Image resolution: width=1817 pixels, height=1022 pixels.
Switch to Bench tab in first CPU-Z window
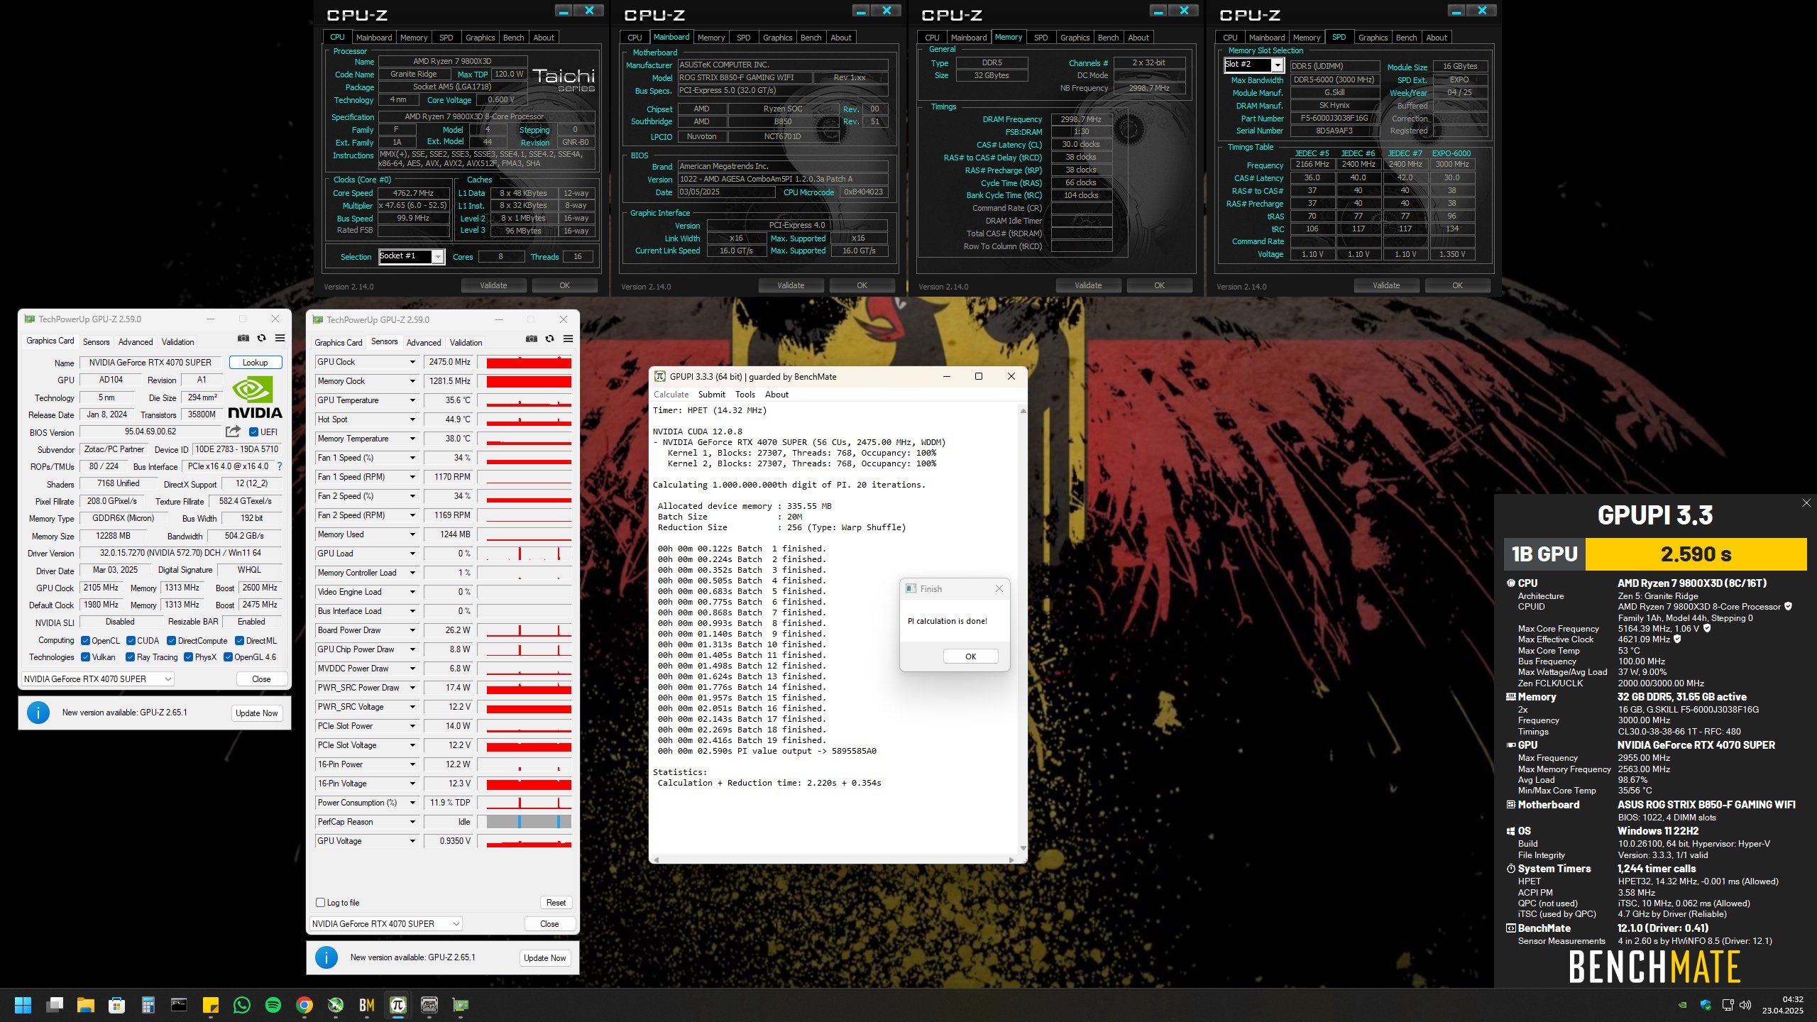(513, 38)
